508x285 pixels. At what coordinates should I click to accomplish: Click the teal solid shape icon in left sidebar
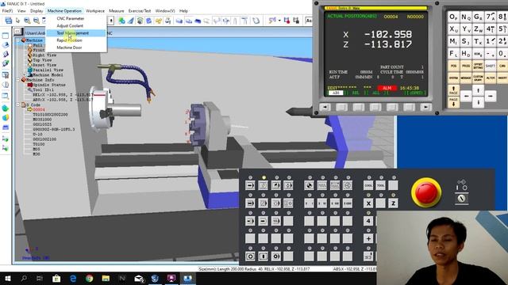6,108
